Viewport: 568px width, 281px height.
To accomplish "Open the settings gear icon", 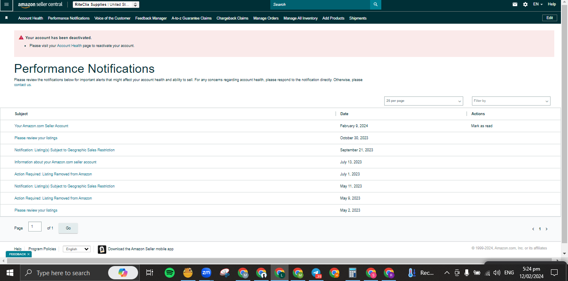I will [525, 4].
